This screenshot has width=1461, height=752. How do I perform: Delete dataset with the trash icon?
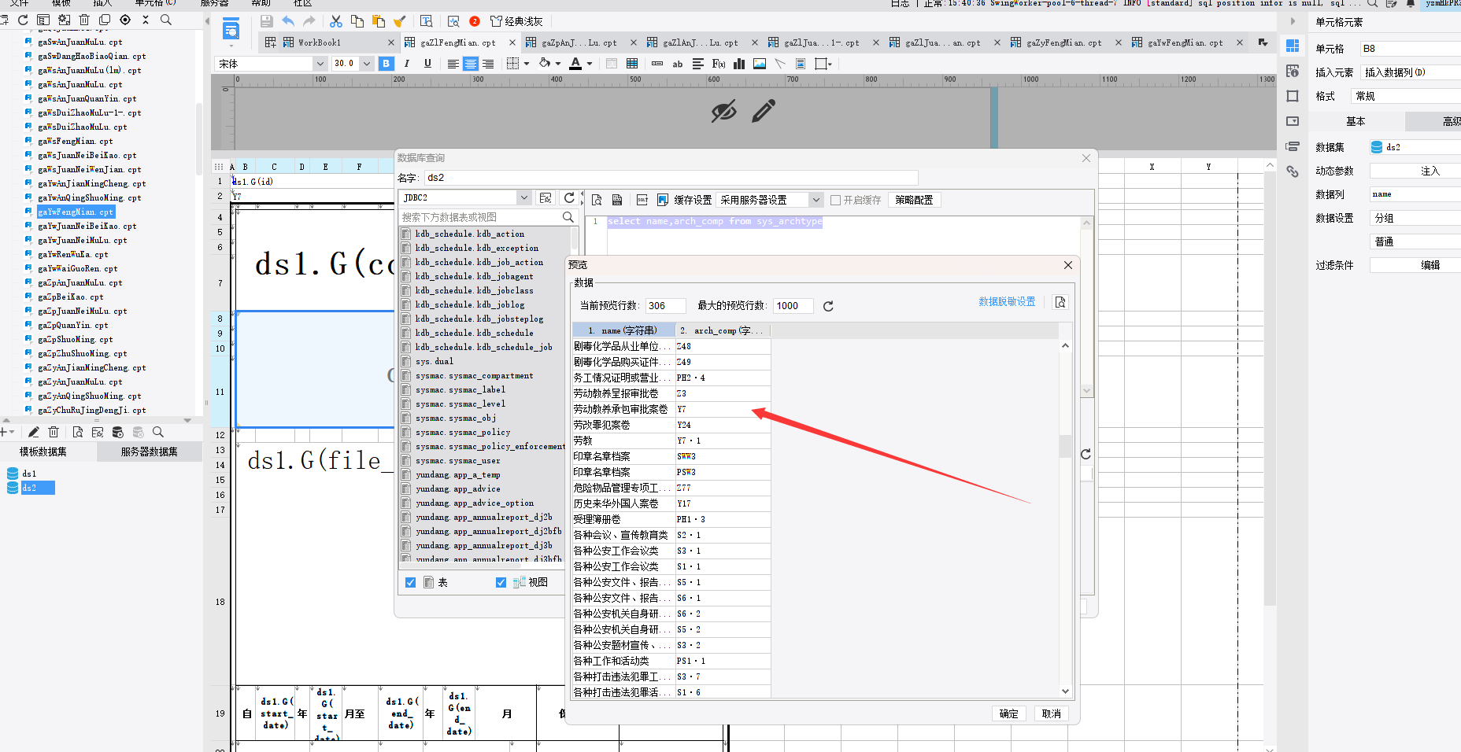tap(54, 432)
